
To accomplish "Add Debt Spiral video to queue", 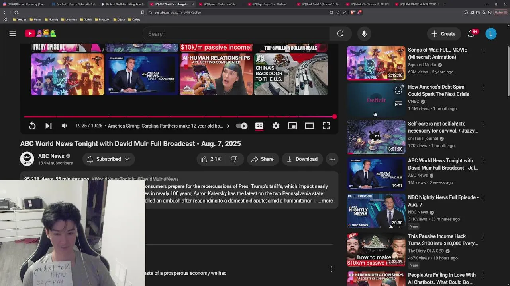I will click(398, 104).
